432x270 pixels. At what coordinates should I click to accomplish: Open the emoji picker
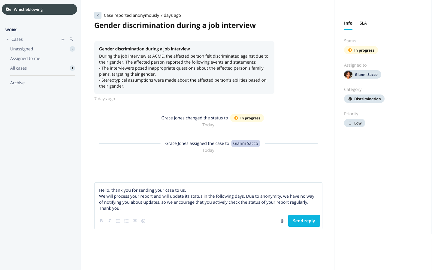click(x=143, y=221)
